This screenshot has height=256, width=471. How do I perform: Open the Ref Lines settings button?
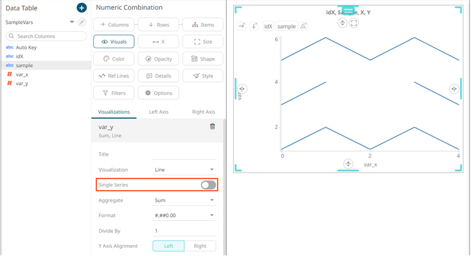114,76
